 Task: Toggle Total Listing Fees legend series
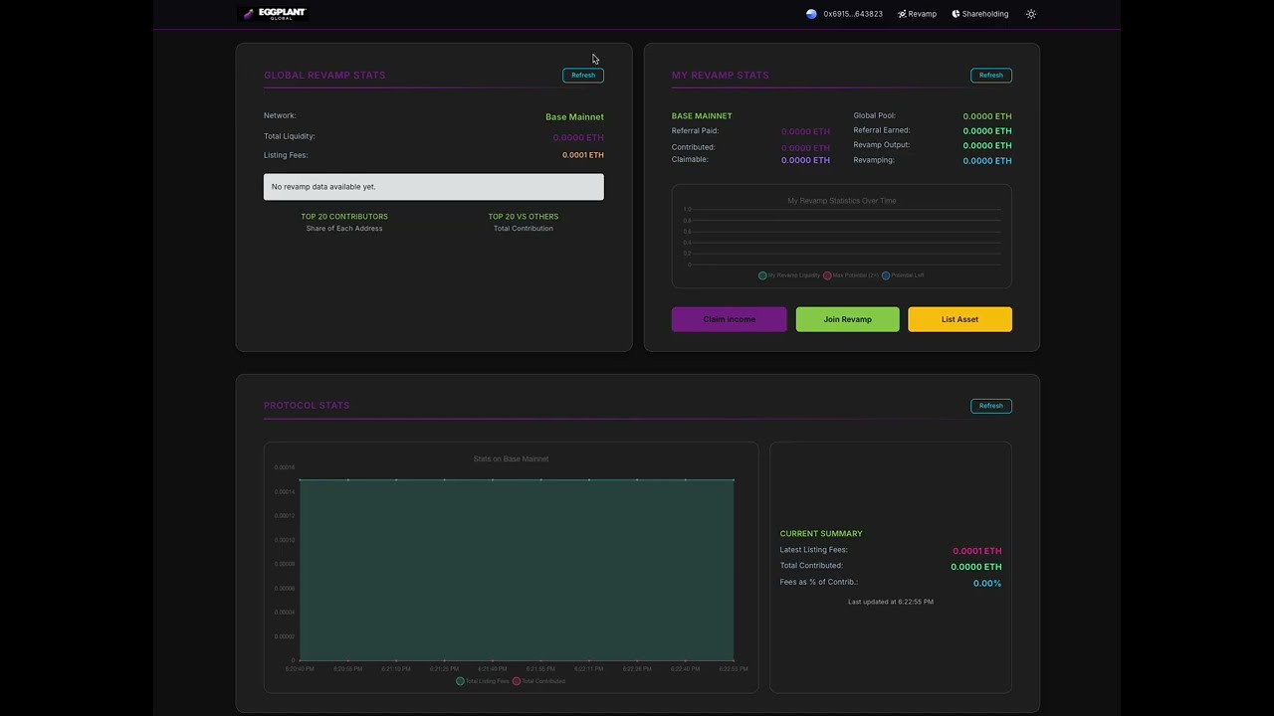tap(482, 681)
